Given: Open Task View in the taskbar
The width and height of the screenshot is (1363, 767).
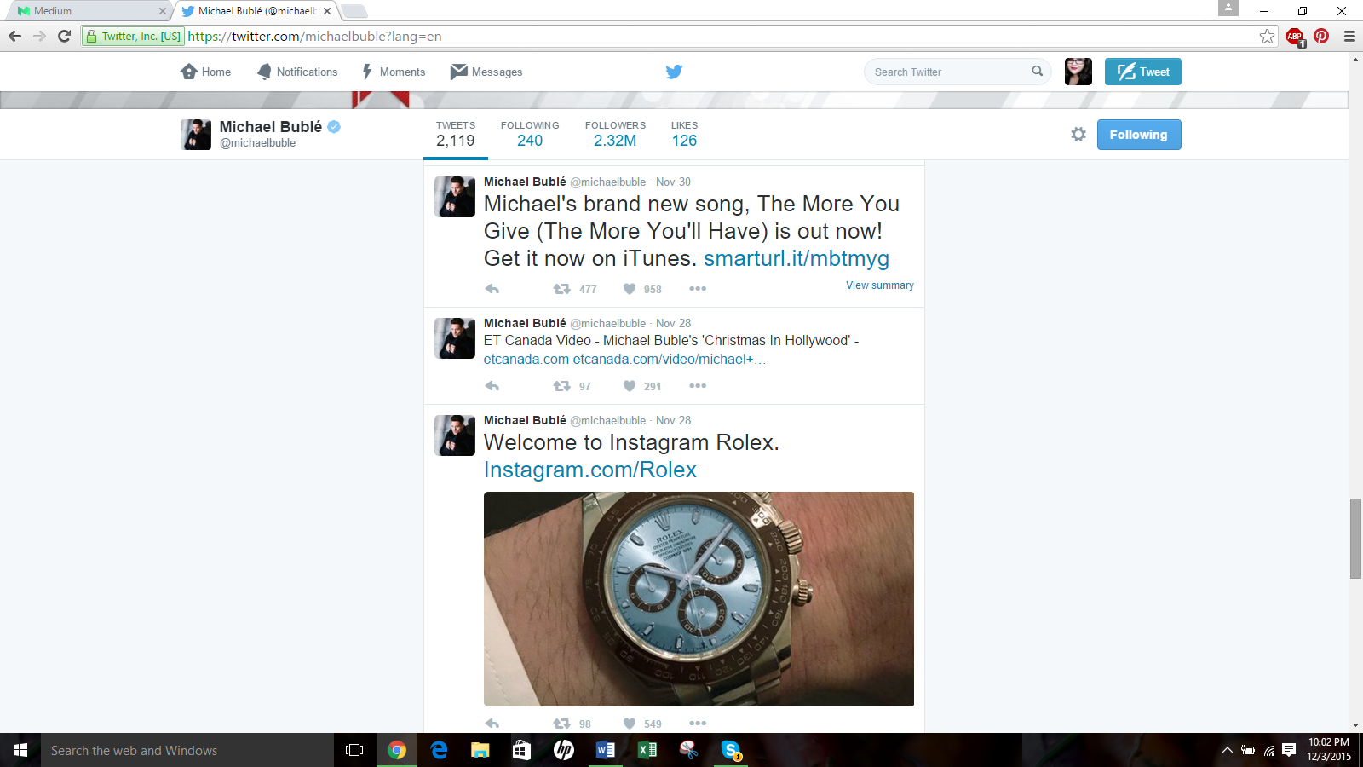Looking at the screenshot, I should tap(354, 750).
